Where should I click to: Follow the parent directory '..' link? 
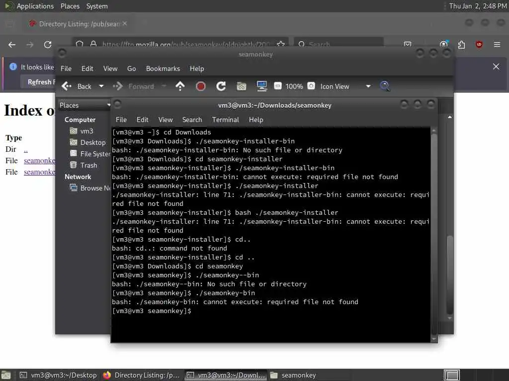pos(26,149)
